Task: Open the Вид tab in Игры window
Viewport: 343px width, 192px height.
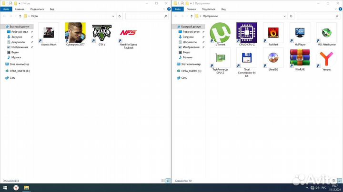Action: 52,9
